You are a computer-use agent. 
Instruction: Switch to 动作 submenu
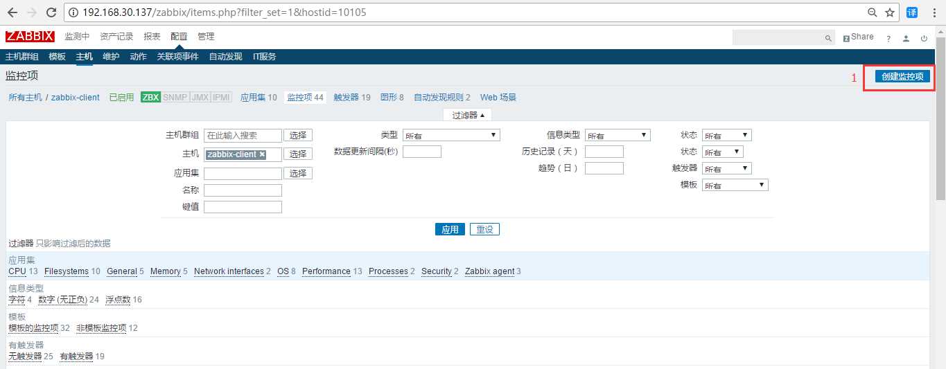[138, 57]
